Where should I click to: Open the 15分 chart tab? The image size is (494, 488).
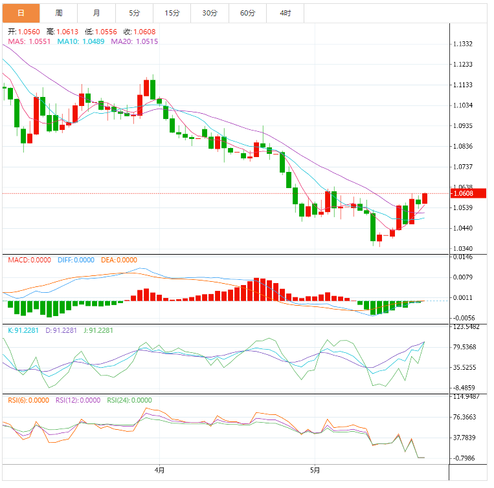coord(172,13)
